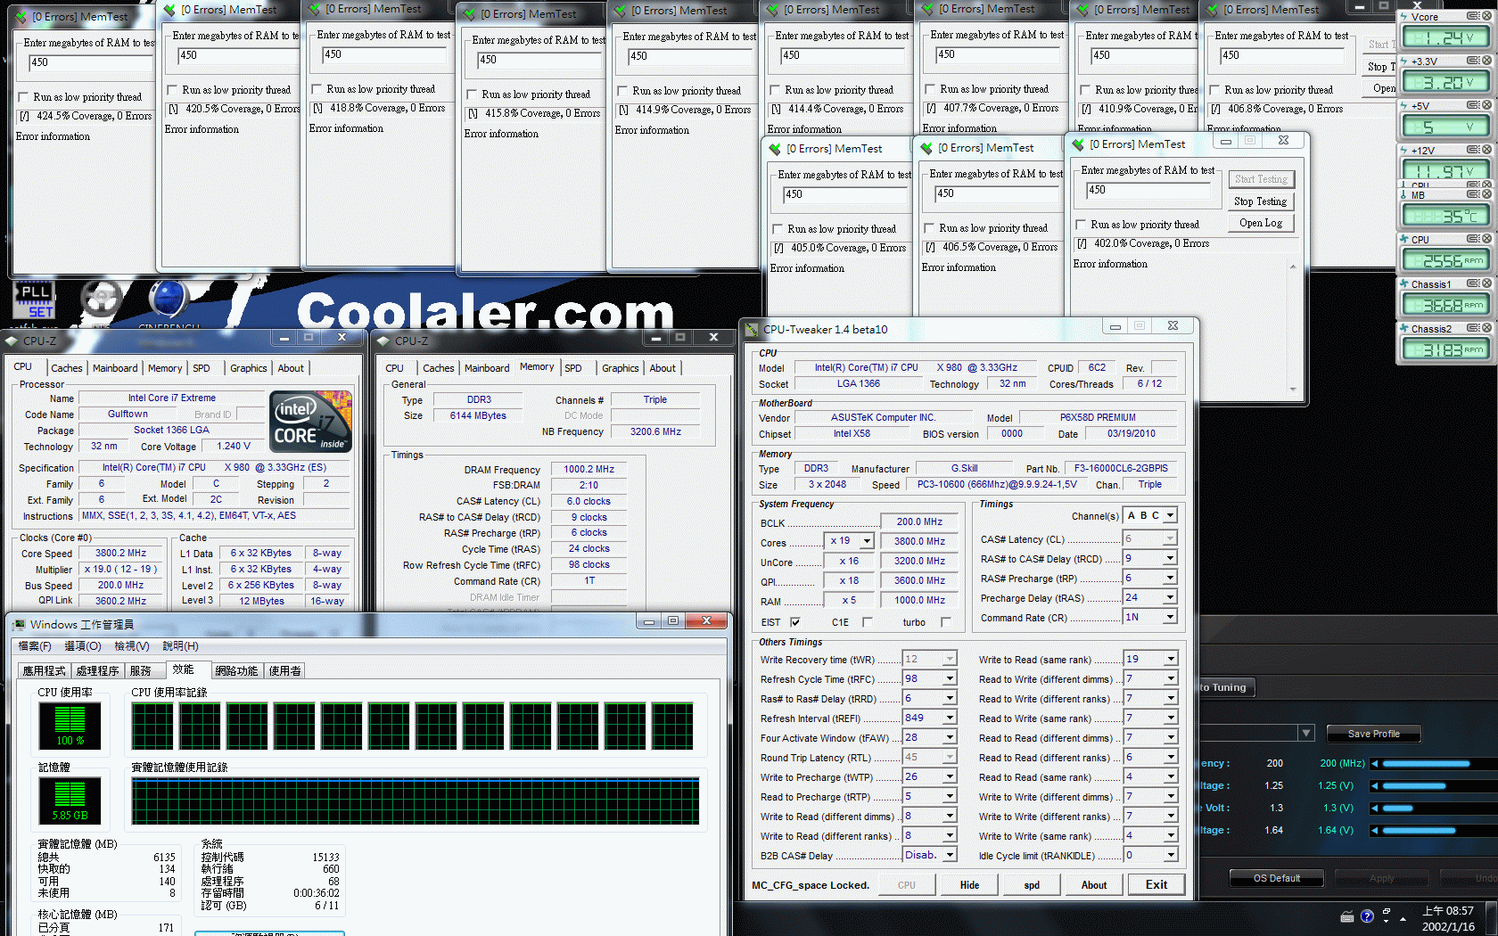Screen dimensions: 1498x936
Task: Open the steering wheel desktop icon
Action: click(x=102, y=300)
